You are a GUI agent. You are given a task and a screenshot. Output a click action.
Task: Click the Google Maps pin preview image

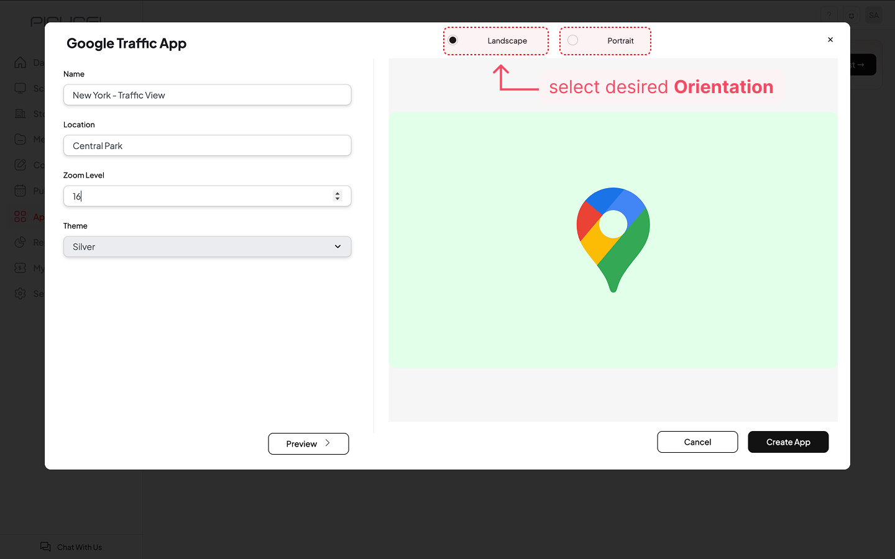click(613, 240)
